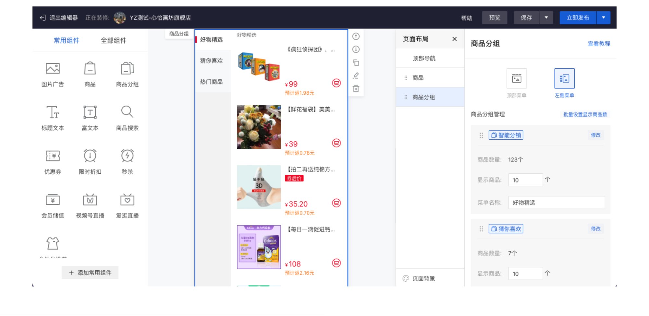Screen dimensions: 649x316
Task: Select the 商品搜索 component icon
Action: (x=127, y=112)
